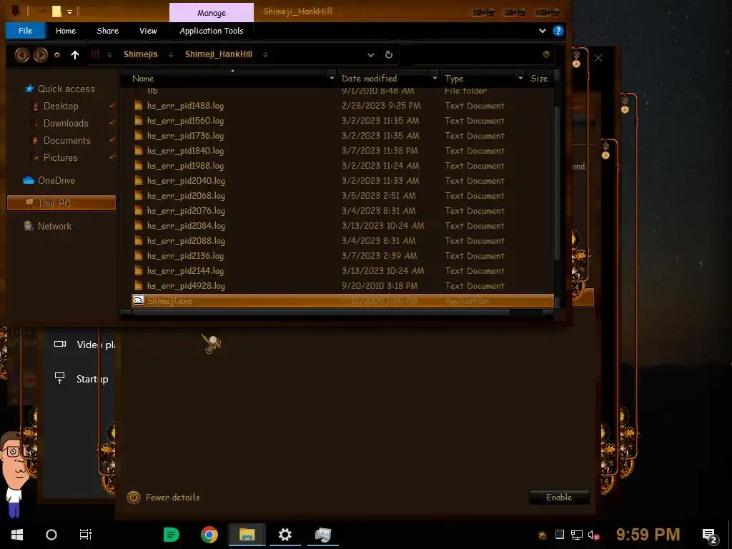Expand chevron after Shimeji_HankHill breadcrumb
This screenshot has width=732, height=549.
point(265,54)
